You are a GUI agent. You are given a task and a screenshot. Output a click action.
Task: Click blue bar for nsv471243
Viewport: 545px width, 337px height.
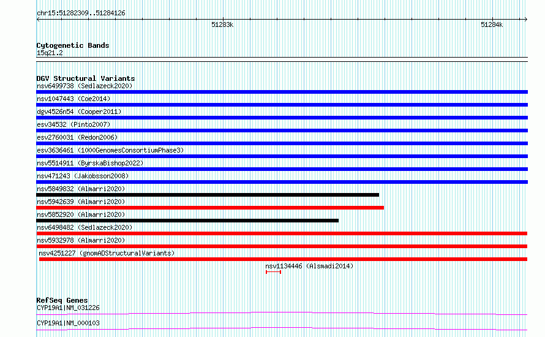[282, 182]
